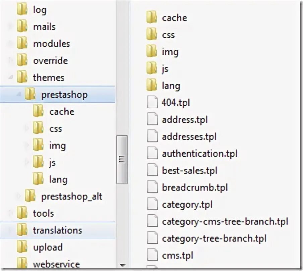Select the cms.tpl file name
The height and width of the screenshot is (271, 303).
point(178,256)
